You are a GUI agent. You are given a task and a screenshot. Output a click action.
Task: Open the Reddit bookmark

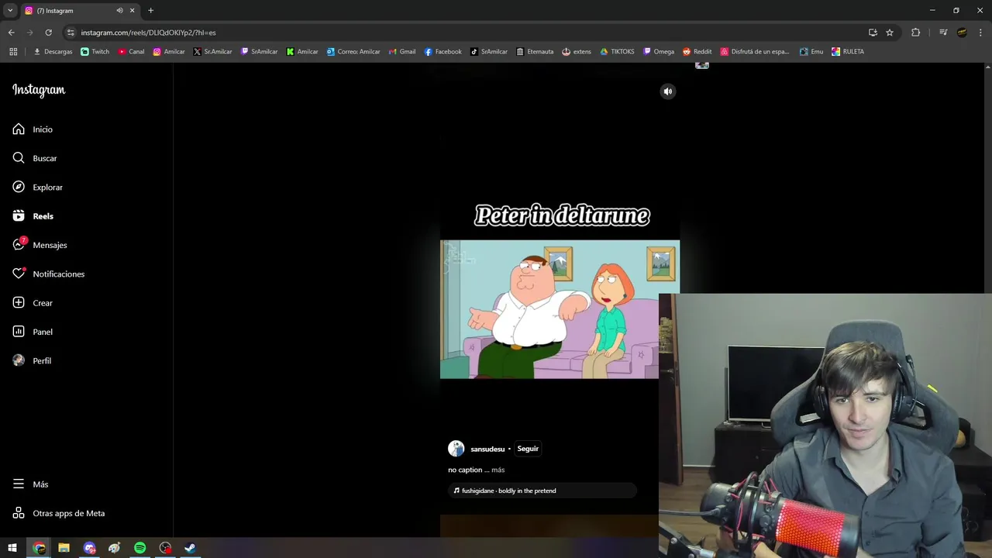pos(697,52)
